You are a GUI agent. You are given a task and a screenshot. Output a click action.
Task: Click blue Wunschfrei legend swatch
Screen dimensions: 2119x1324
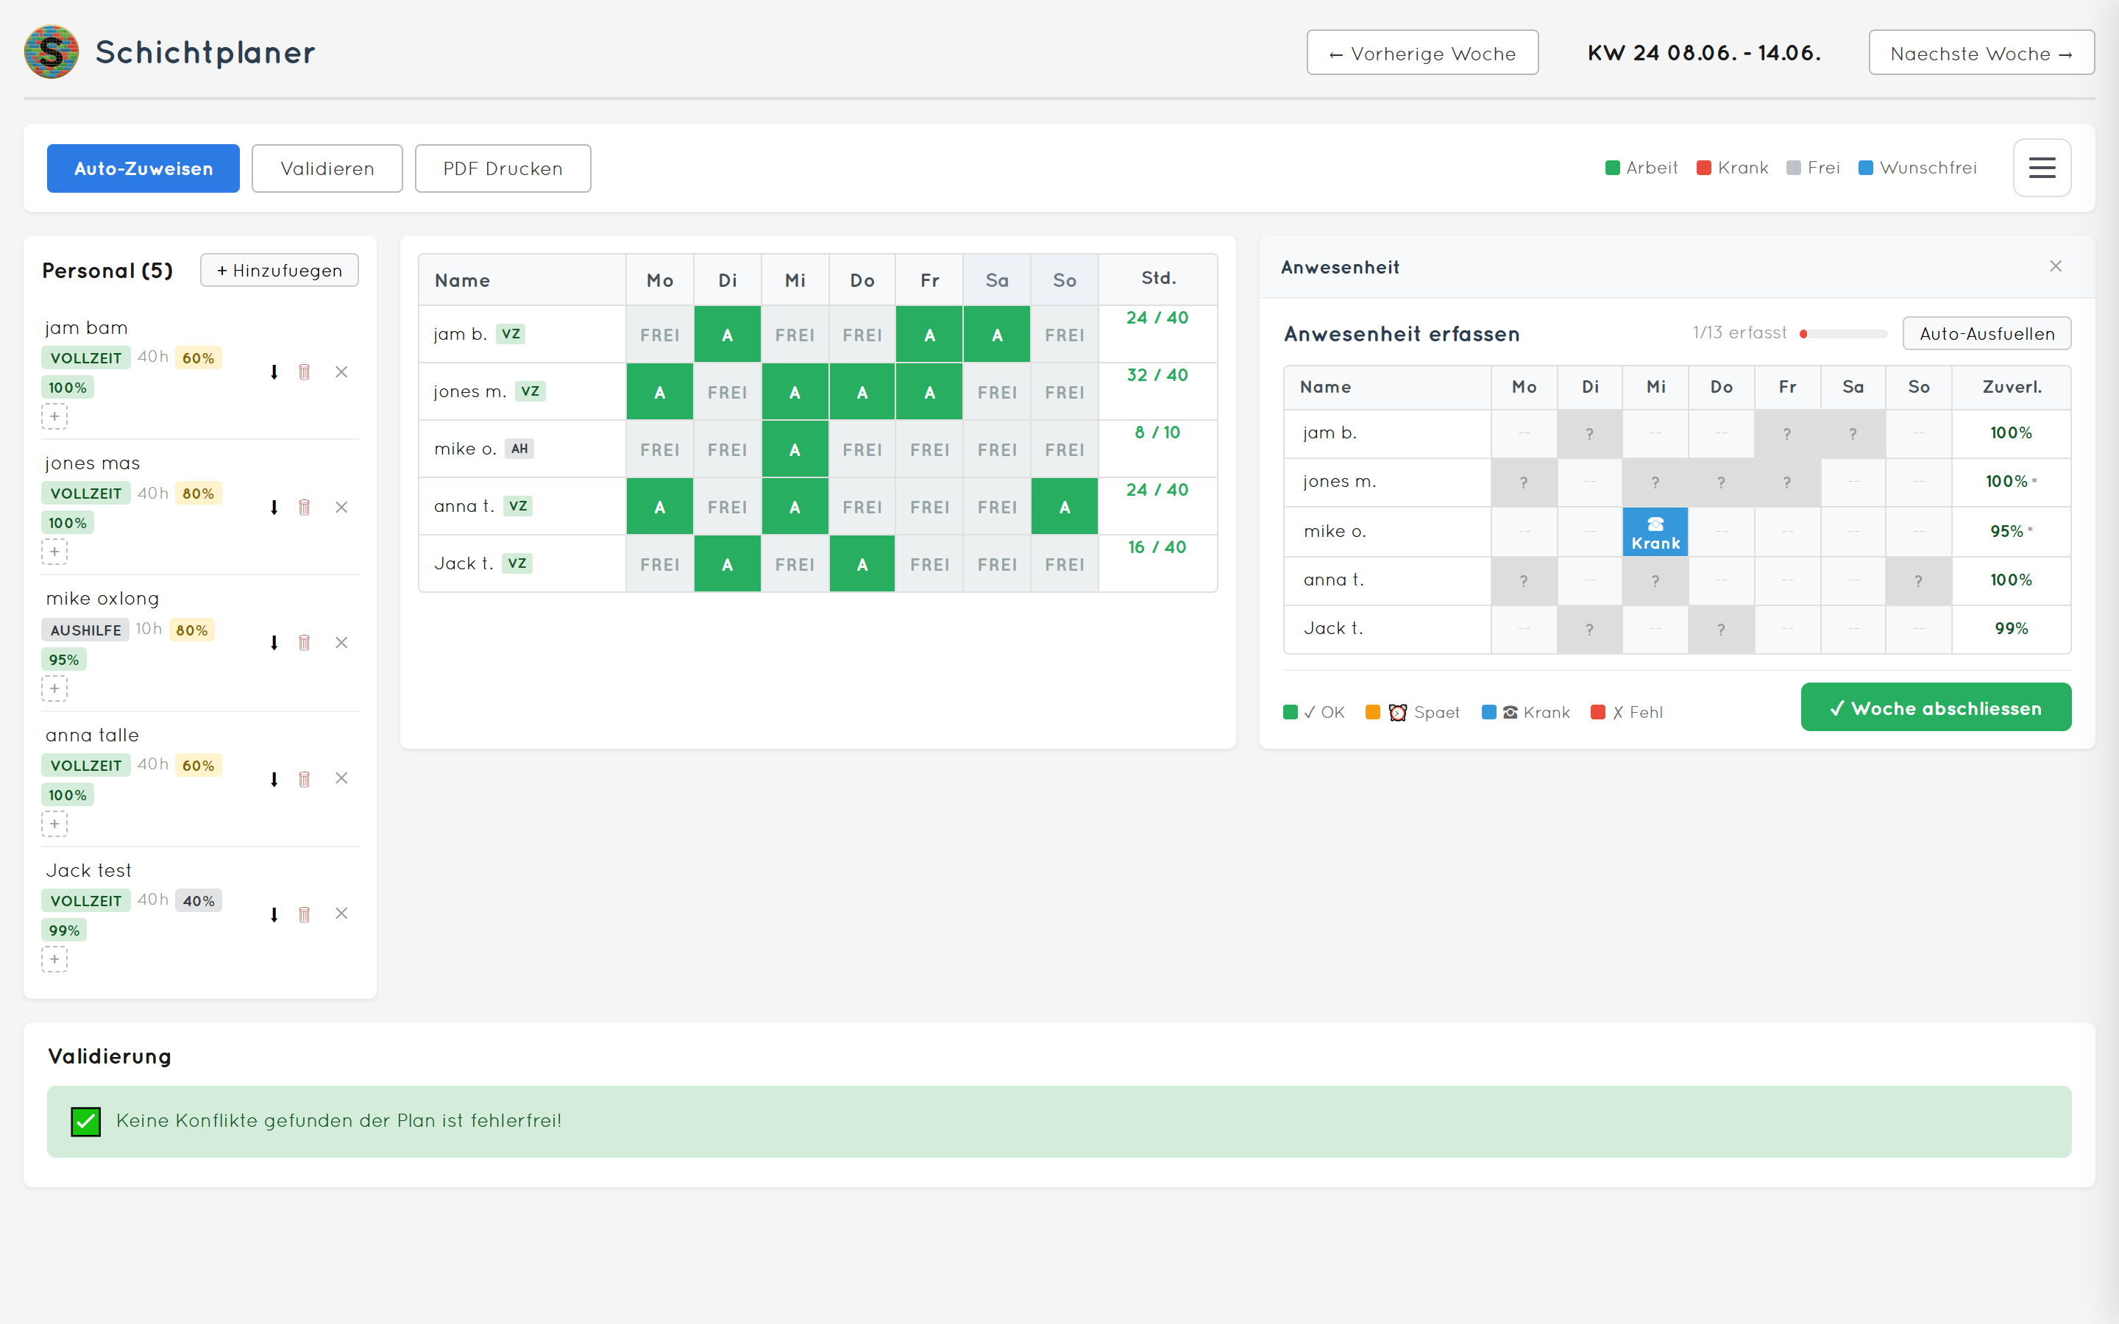pos(1866,168)
